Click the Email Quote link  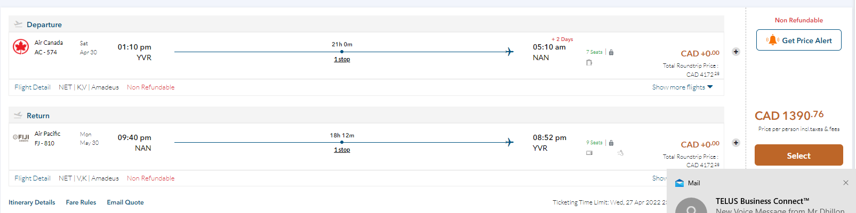click(x=125, y=202)
